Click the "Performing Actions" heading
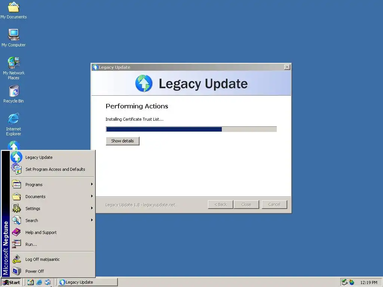This screenshot has width=383, height=287. (x=137, y=106)
